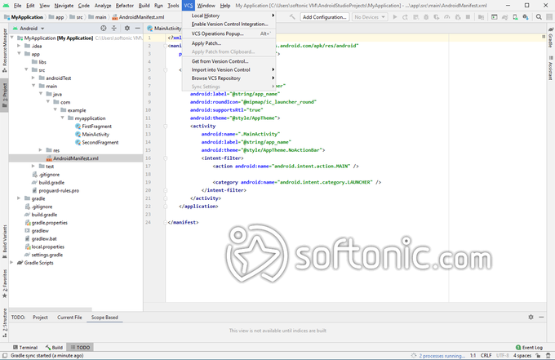Choose Get from Version Control menu item
Viewport: 555px width, 360px height.
pos(229,61)
